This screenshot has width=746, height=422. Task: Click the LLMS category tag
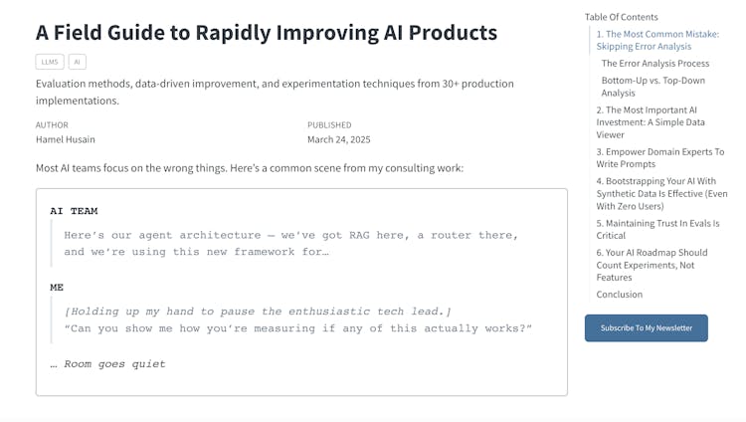[49, 62]
